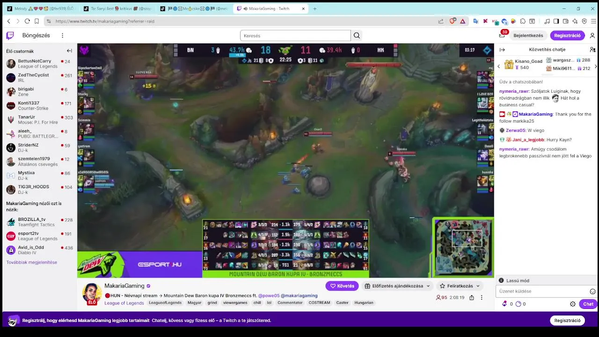Screen dimensions: 599x337
Task: Click Továbbiak megjelenítése show more link
Action: coord(31,262)
